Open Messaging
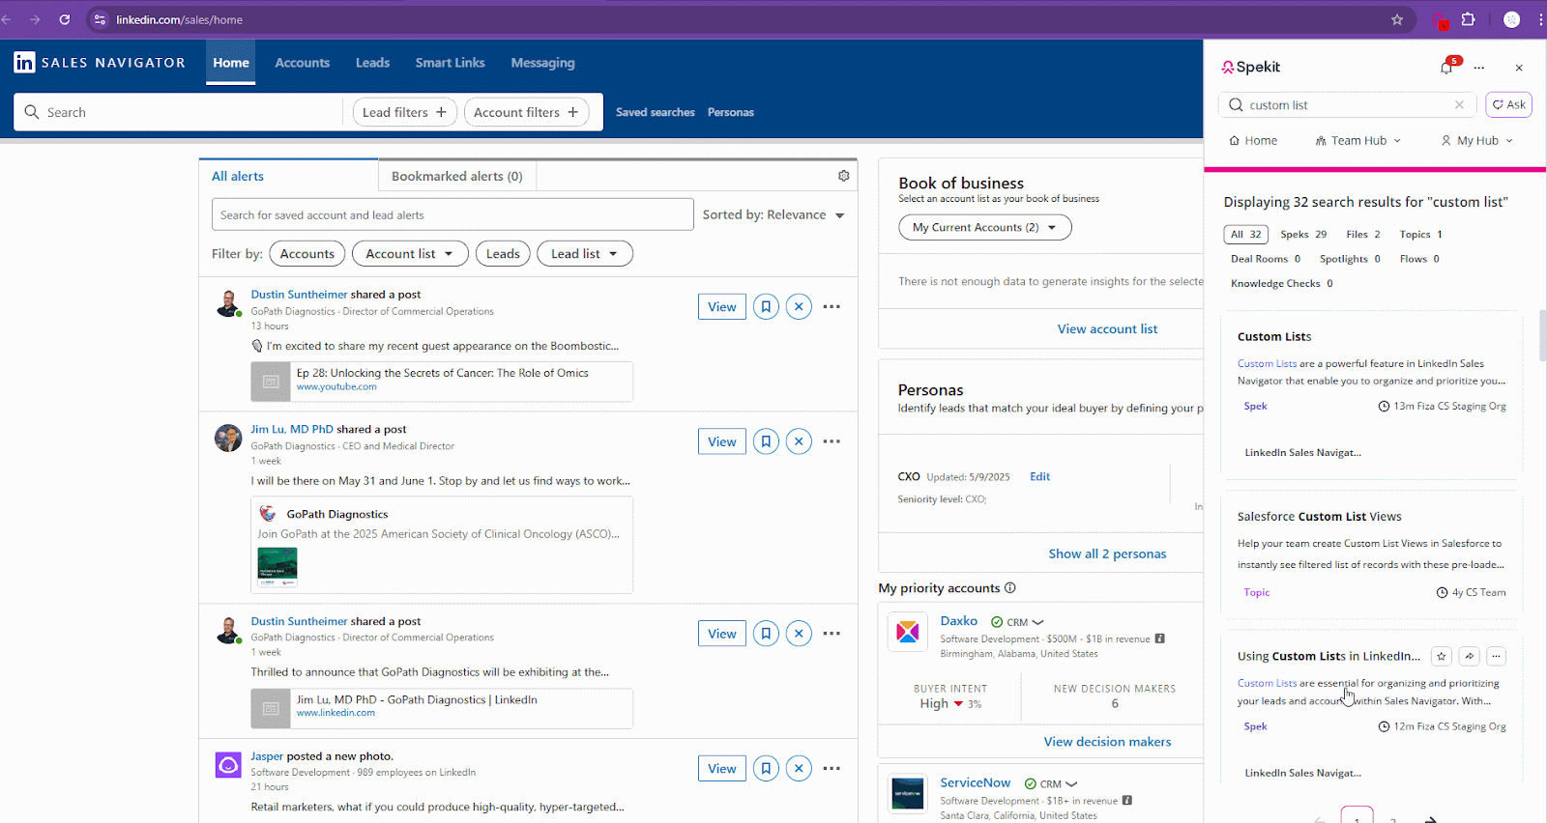 point(542,63)
